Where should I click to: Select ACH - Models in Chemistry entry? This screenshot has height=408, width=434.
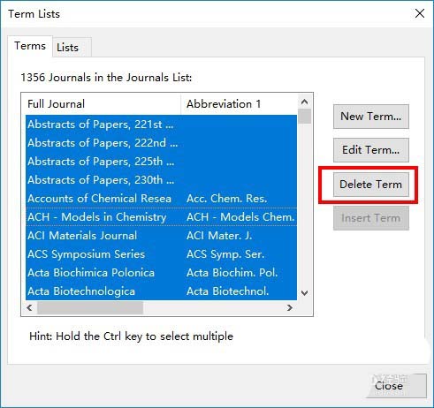point(162,217)
